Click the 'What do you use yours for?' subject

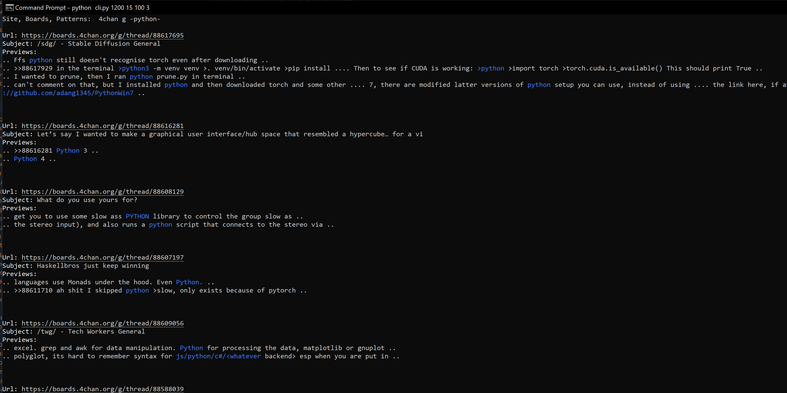click(87, 200)
